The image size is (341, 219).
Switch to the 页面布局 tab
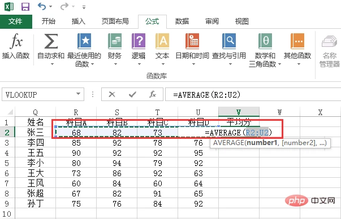[115, 21]
